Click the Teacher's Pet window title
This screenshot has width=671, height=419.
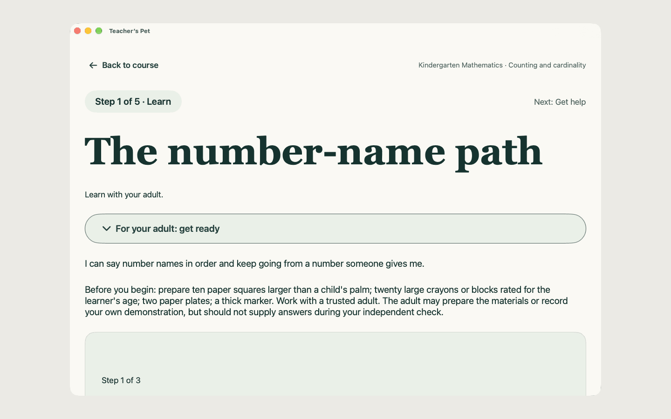pos(130,31)
